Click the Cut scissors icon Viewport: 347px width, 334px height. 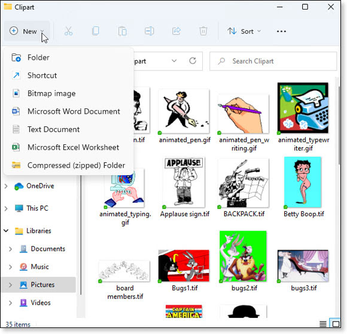pos(68,31)
